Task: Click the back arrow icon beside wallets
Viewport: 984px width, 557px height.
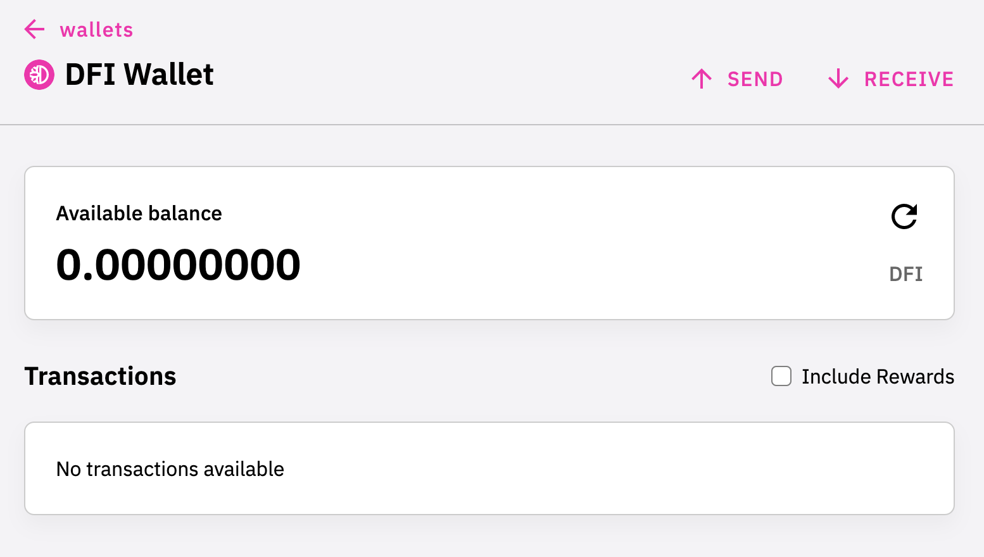Action: 34,29
